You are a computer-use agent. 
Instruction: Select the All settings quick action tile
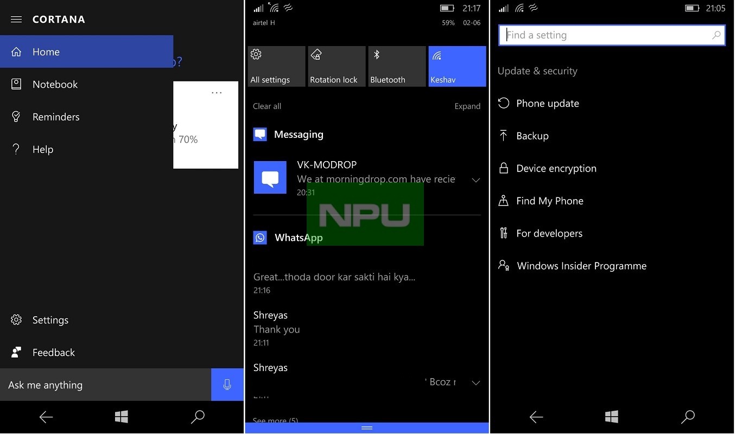(276, 66)
